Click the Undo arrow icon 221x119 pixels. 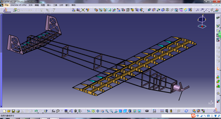[x=36, y=111]
